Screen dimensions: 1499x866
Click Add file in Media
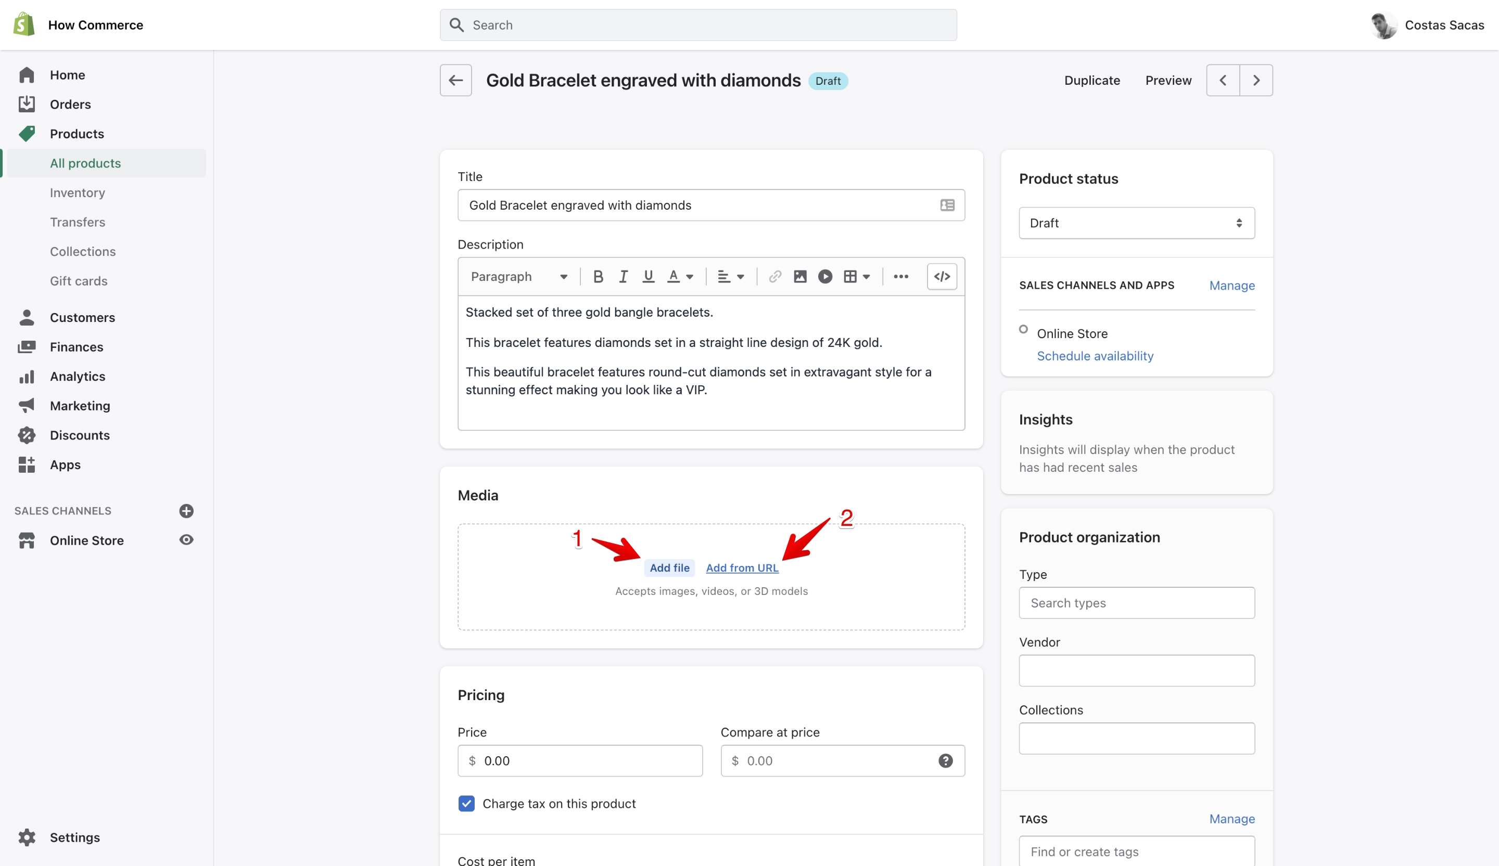[669, 567]
